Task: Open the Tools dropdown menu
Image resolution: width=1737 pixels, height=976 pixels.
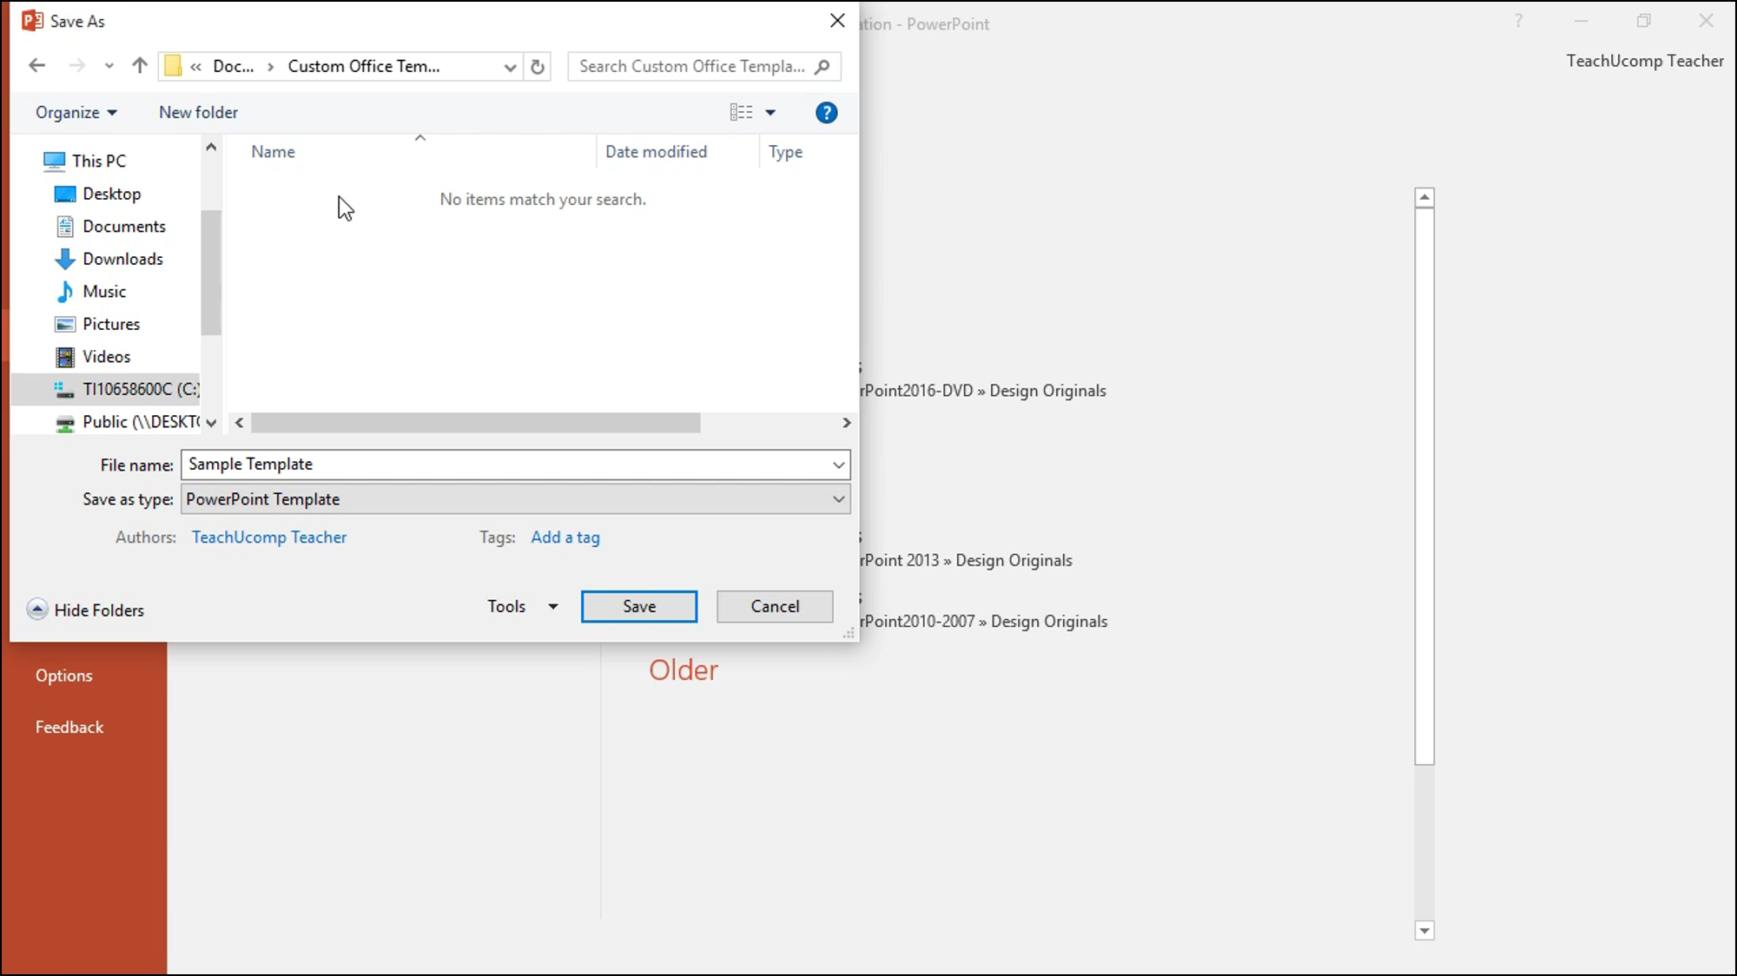Action: coord(521,606)
